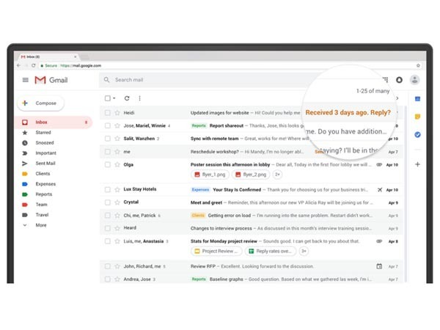Reload the page in browser toolbar
Viewport: 440px width, 330px height.
pyautogui.click(x=34, y=65)
